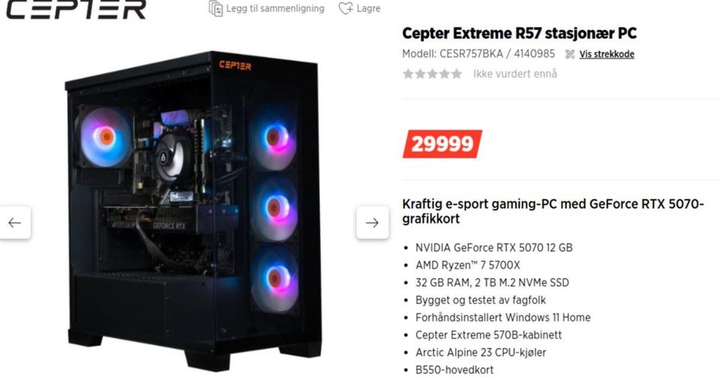
Task: Click the Cepter Extreme R57 stasjonær PC title
Action: tap(519, 33)
